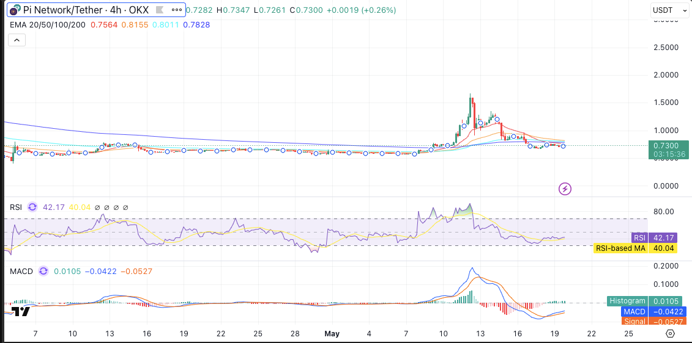
Task: Click the price change +0.0019 (+0.26%)
Action: pos(361,10)
